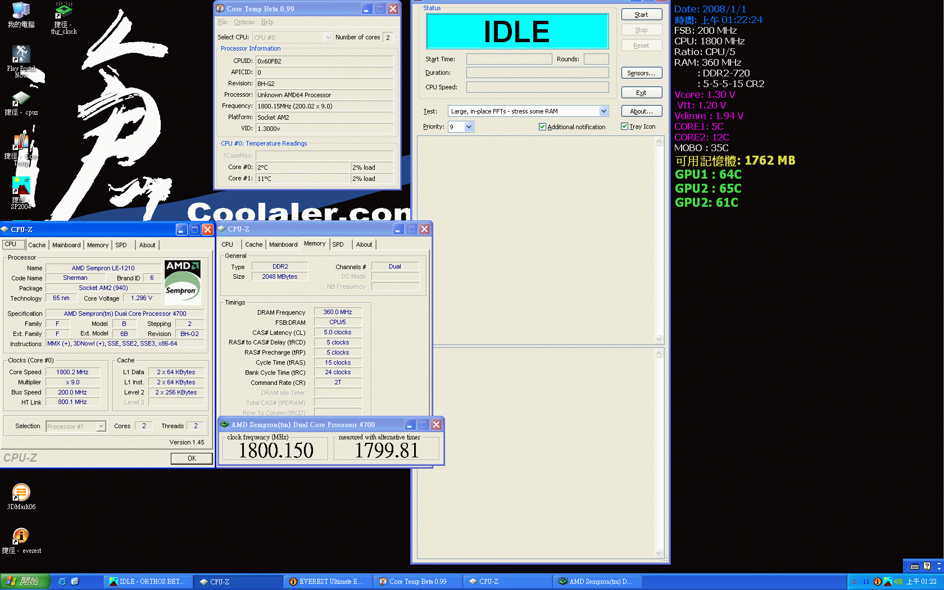The height and width of the screenshot is (590, 944).
Task: Click the core temperature 11 tray indicator
Action: (866, 582)
